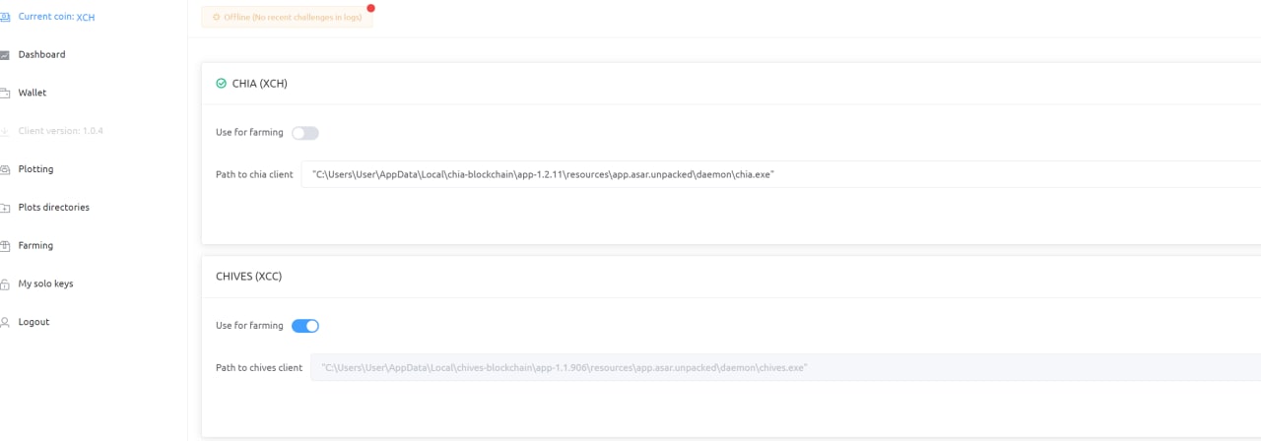
Task: Click the Current coin XCH icon
Action: (x=4, y=17)
